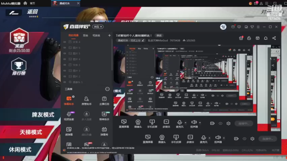The width and height of the screenshot is (287, 161).
Task: Click the lock icon under title bar
Action: (x=249, y=38)
